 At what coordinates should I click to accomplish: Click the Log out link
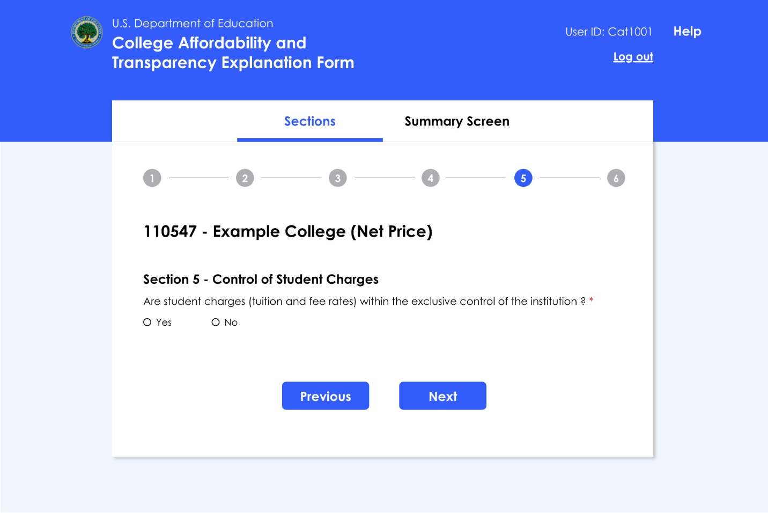(x=633, y=57)
